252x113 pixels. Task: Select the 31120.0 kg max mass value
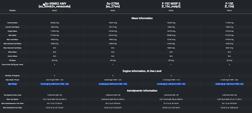[x=229, y=35]
